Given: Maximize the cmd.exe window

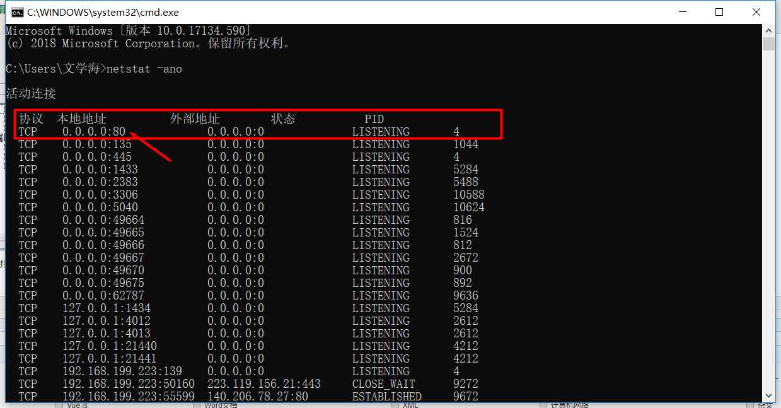Looking at the screenshot, I should coord(719,12).
